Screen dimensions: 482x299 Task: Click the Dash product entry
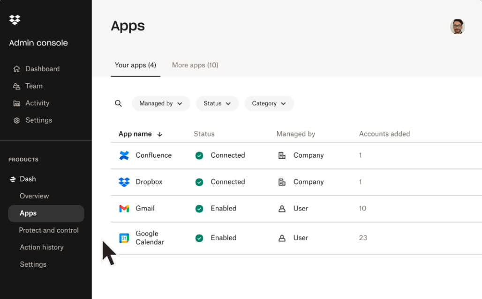(x=27, y=179)
